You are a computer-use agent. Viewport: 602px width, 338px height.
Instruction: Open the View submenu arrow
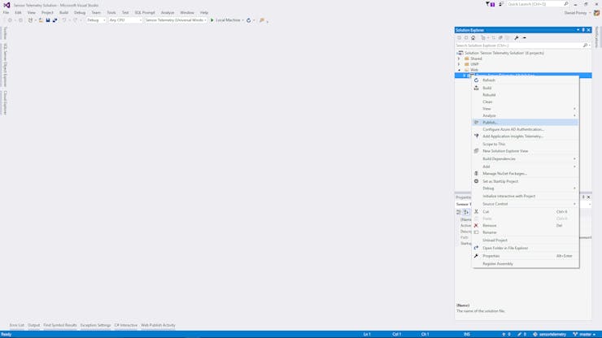574,109
